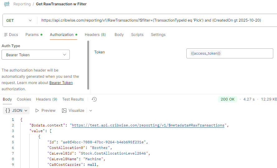Click the {{access_token}} variable

[x=206, y=53]
